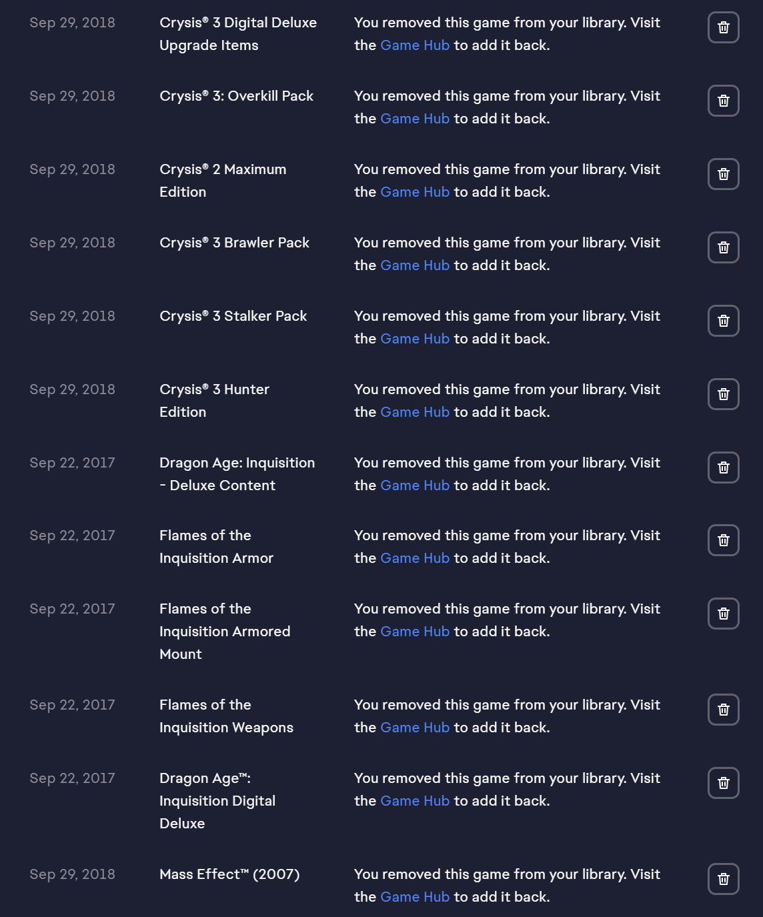Delete Dragon Age: Inquisition Digital Deluxe entry
This screenshot has height=917, width=763.
pyautogui.click(x=723, y=783)
